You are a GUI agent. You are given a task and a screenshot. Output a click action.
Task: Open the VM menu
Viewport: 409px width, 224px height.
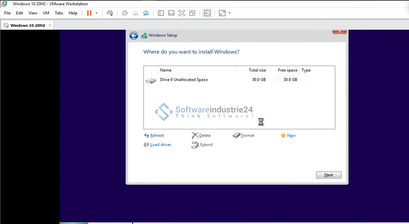46,13
